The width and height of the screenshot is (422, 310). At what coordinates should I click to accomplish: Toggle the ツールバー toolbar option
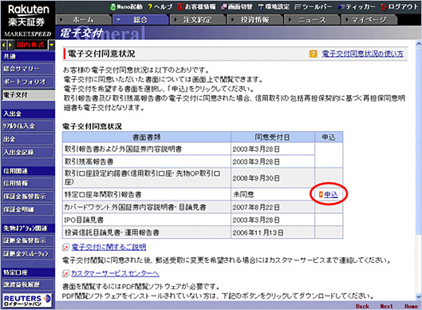[x=314, y=6]
